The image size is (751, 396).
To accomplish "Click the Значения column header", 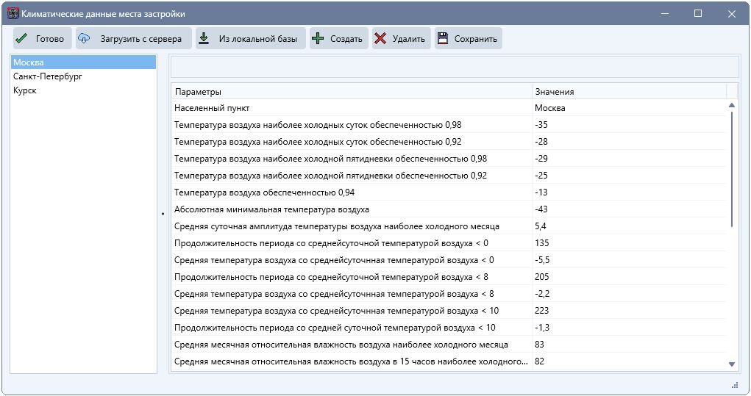I will click(628, 92).
